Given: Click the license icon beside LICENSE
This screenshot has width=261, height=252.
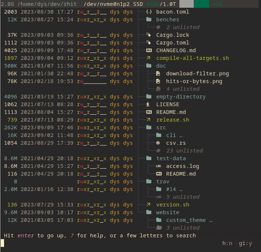Looking at the screenshot, I should [148, 104].
